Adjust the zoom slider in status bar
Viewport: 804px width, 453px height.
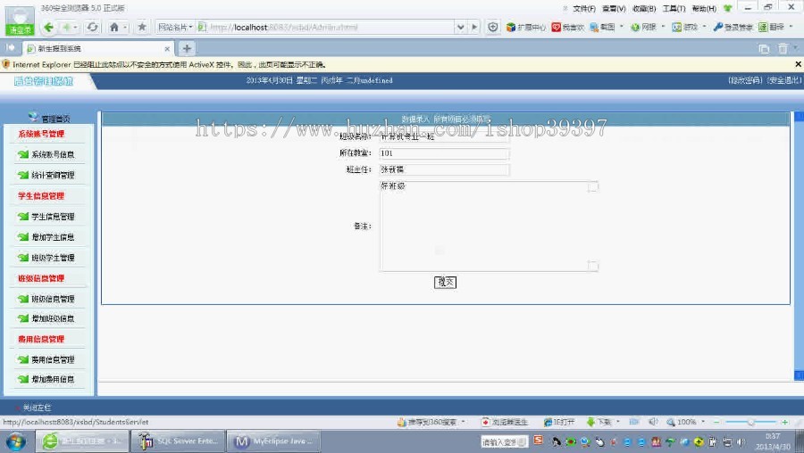(x=750, y=422)
